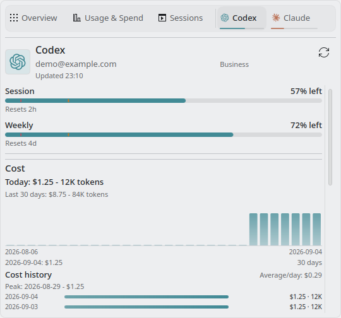The image size is (341, 318).
Task: Open the Overview tab
Action: click(x=33, y=18)
